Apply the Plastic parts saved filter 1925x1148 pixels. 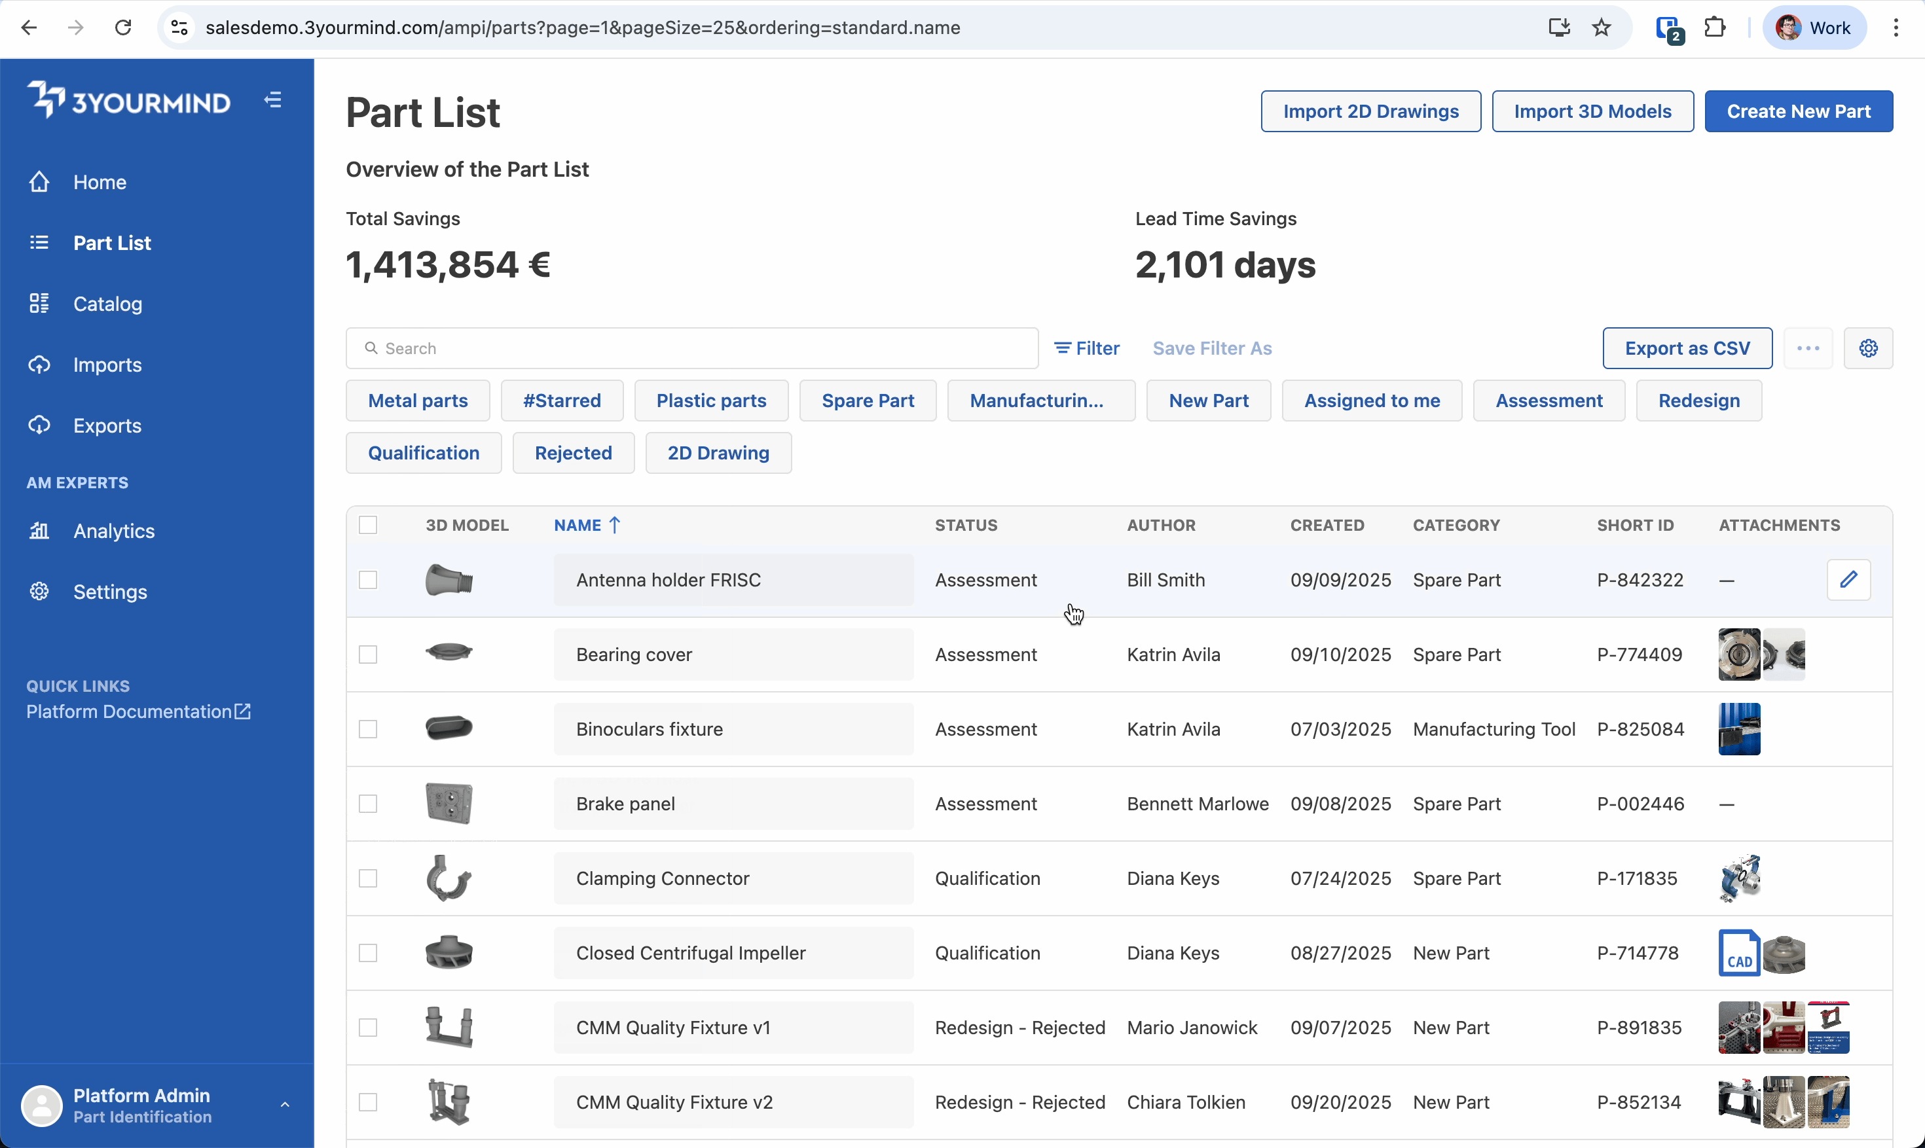point(711,401)
